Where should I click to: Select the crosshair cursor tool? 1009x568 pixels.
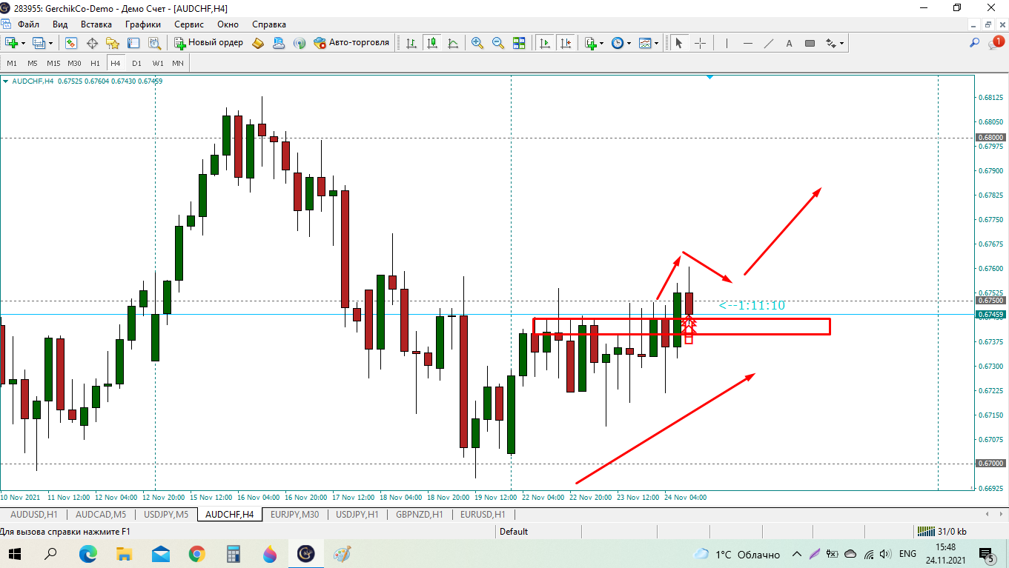pyautogui.click(x=700, y=43)
